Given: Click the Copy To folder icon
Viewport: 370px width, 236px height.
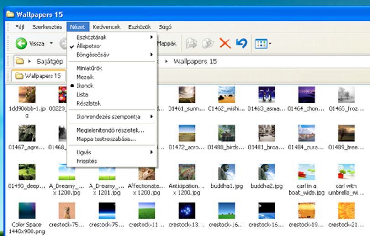Looking at the screenshot, I should pyautogui.click(x=208, y=44).
